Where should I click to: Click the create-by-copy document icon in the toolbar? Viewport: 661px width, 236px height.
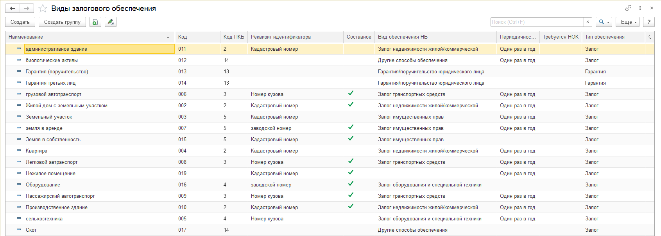coord(95,22)
